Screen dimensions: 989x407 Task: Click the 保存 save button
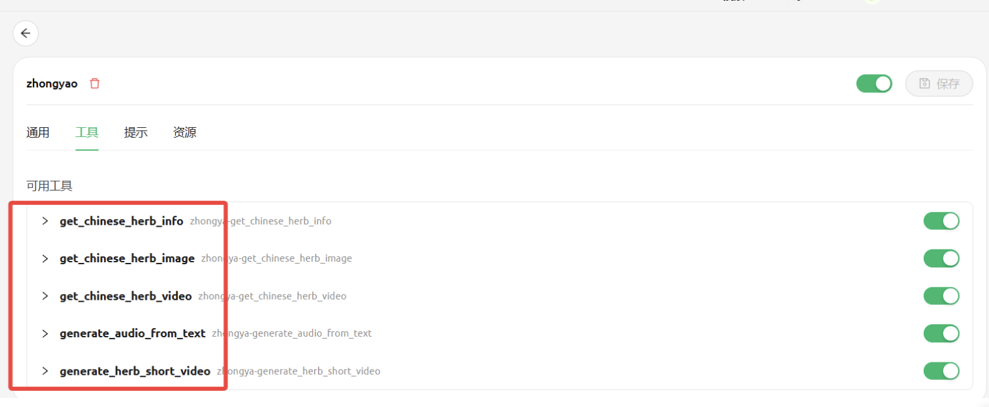click(939, 83)
